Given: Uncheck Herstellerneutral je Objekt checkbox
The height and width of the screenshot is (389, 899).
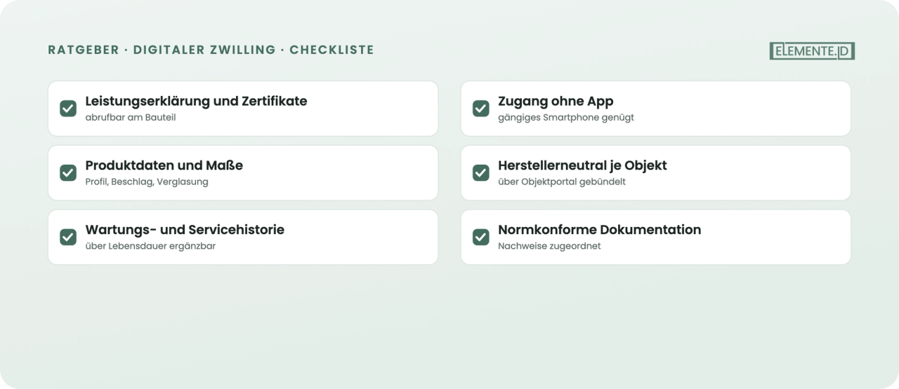Looking at the screenshot, I should (481, 173).
